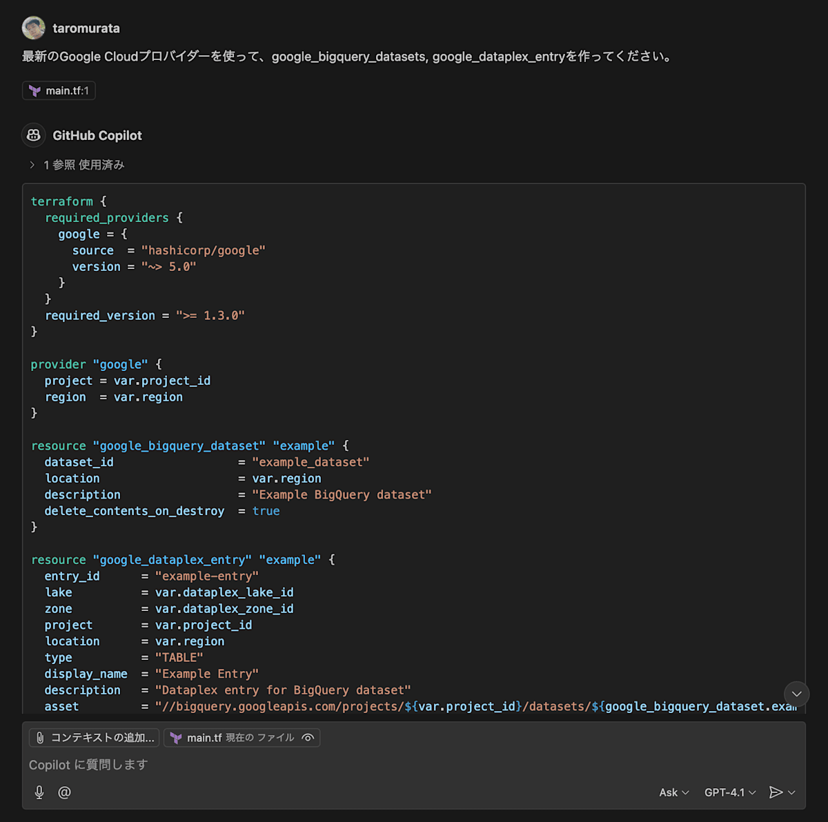Click the provider "google" code line
828x822 pixels.
coord(97,364)
